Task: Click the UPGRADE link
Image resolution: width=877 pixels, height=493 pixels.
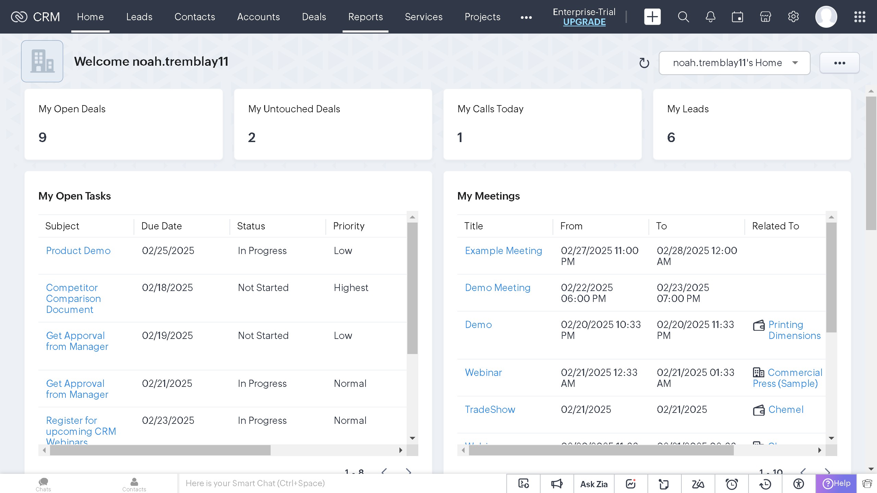Action: tap(584, 22)
